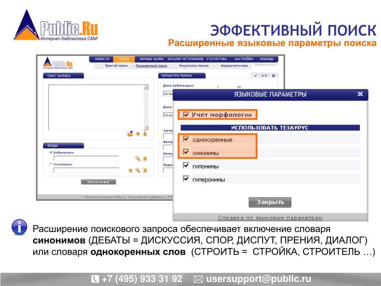The height and width of the screenshot is (286, 381).
Task: Click the orange X icon in Библиотеки row
Action: 145,159
